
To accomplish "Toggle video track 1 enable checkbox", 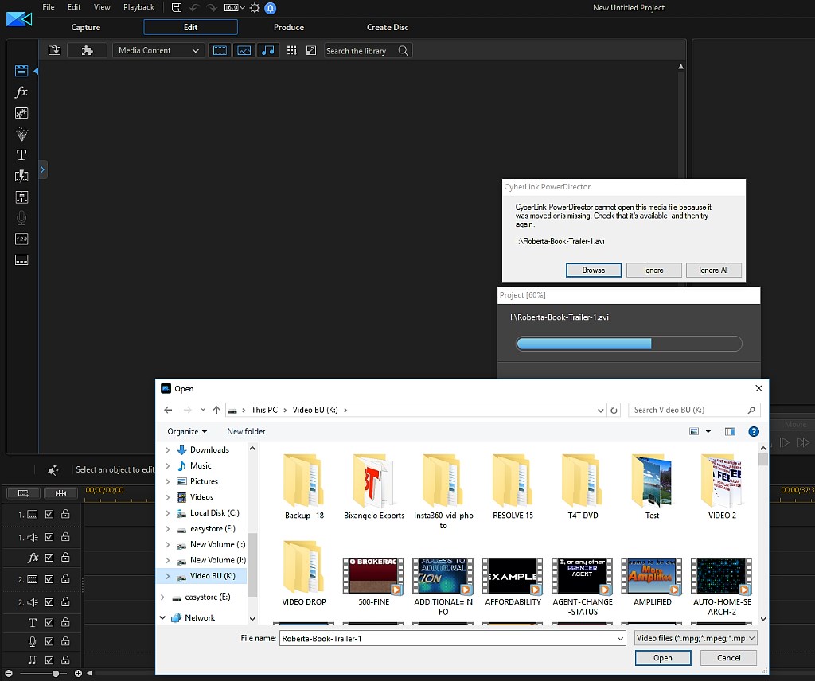I will click(49, 514).
